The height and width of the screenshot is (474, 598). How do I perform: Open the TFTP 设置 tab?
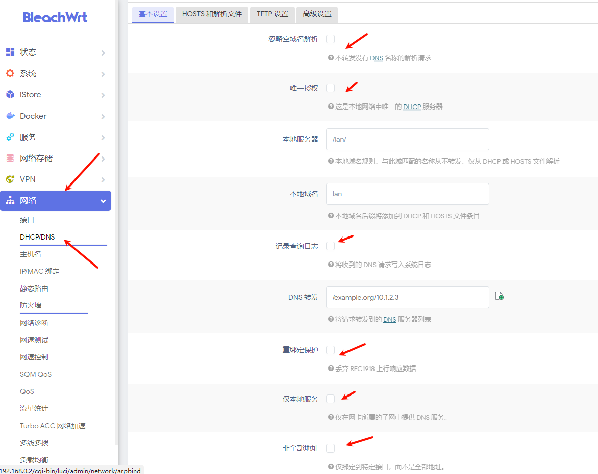pos(272,14)
